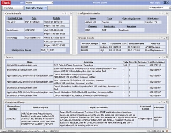Click the Help link in header
This screenshot has width=172, height=133.
(x=151, y=3)
